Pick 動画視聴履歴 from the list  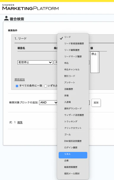click(x=73, y=167)
